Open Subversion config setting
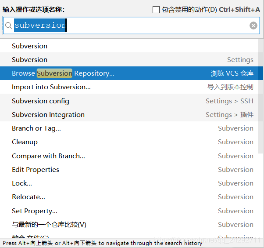The image size is (264, 248). click(x=129, y=101)
